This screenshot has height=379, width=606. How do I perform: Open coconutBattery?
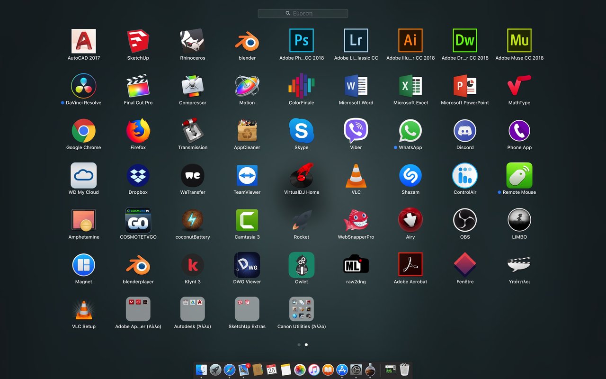(x=193, y=220)
